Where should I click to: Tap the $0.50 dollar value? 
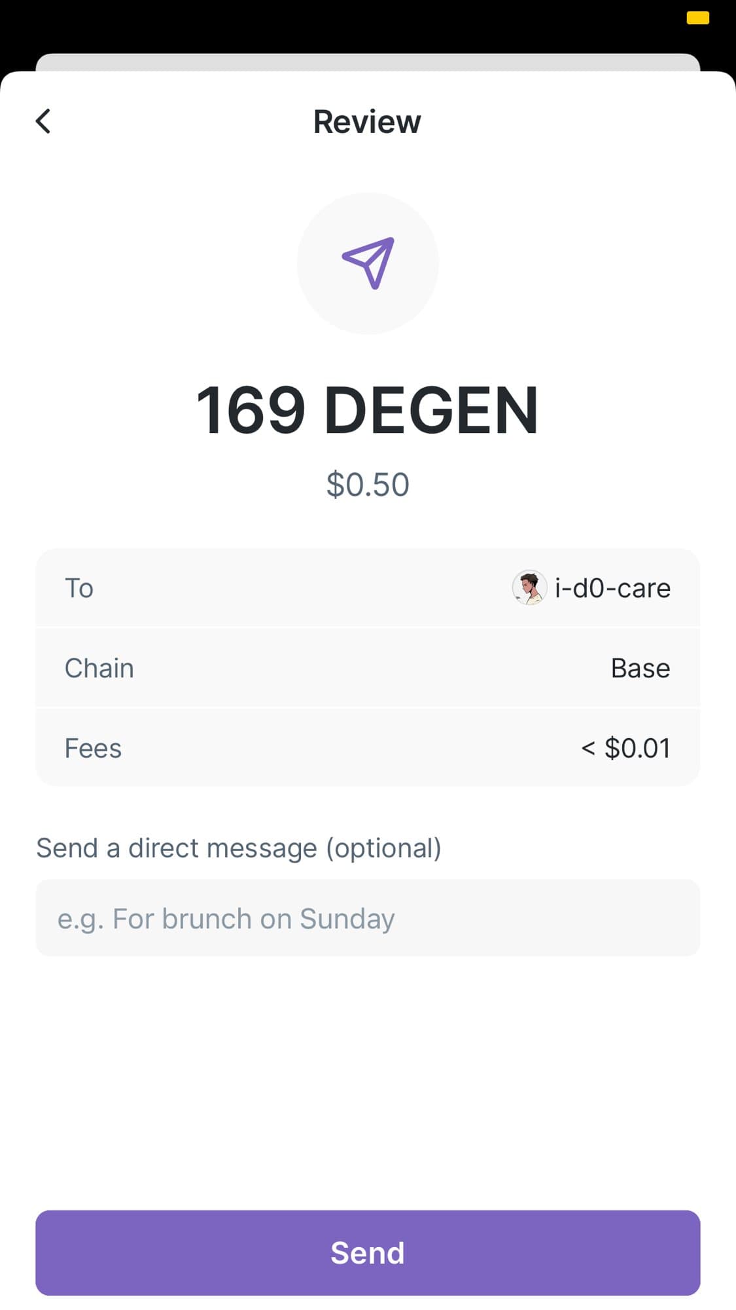click(x=368, y=485)
